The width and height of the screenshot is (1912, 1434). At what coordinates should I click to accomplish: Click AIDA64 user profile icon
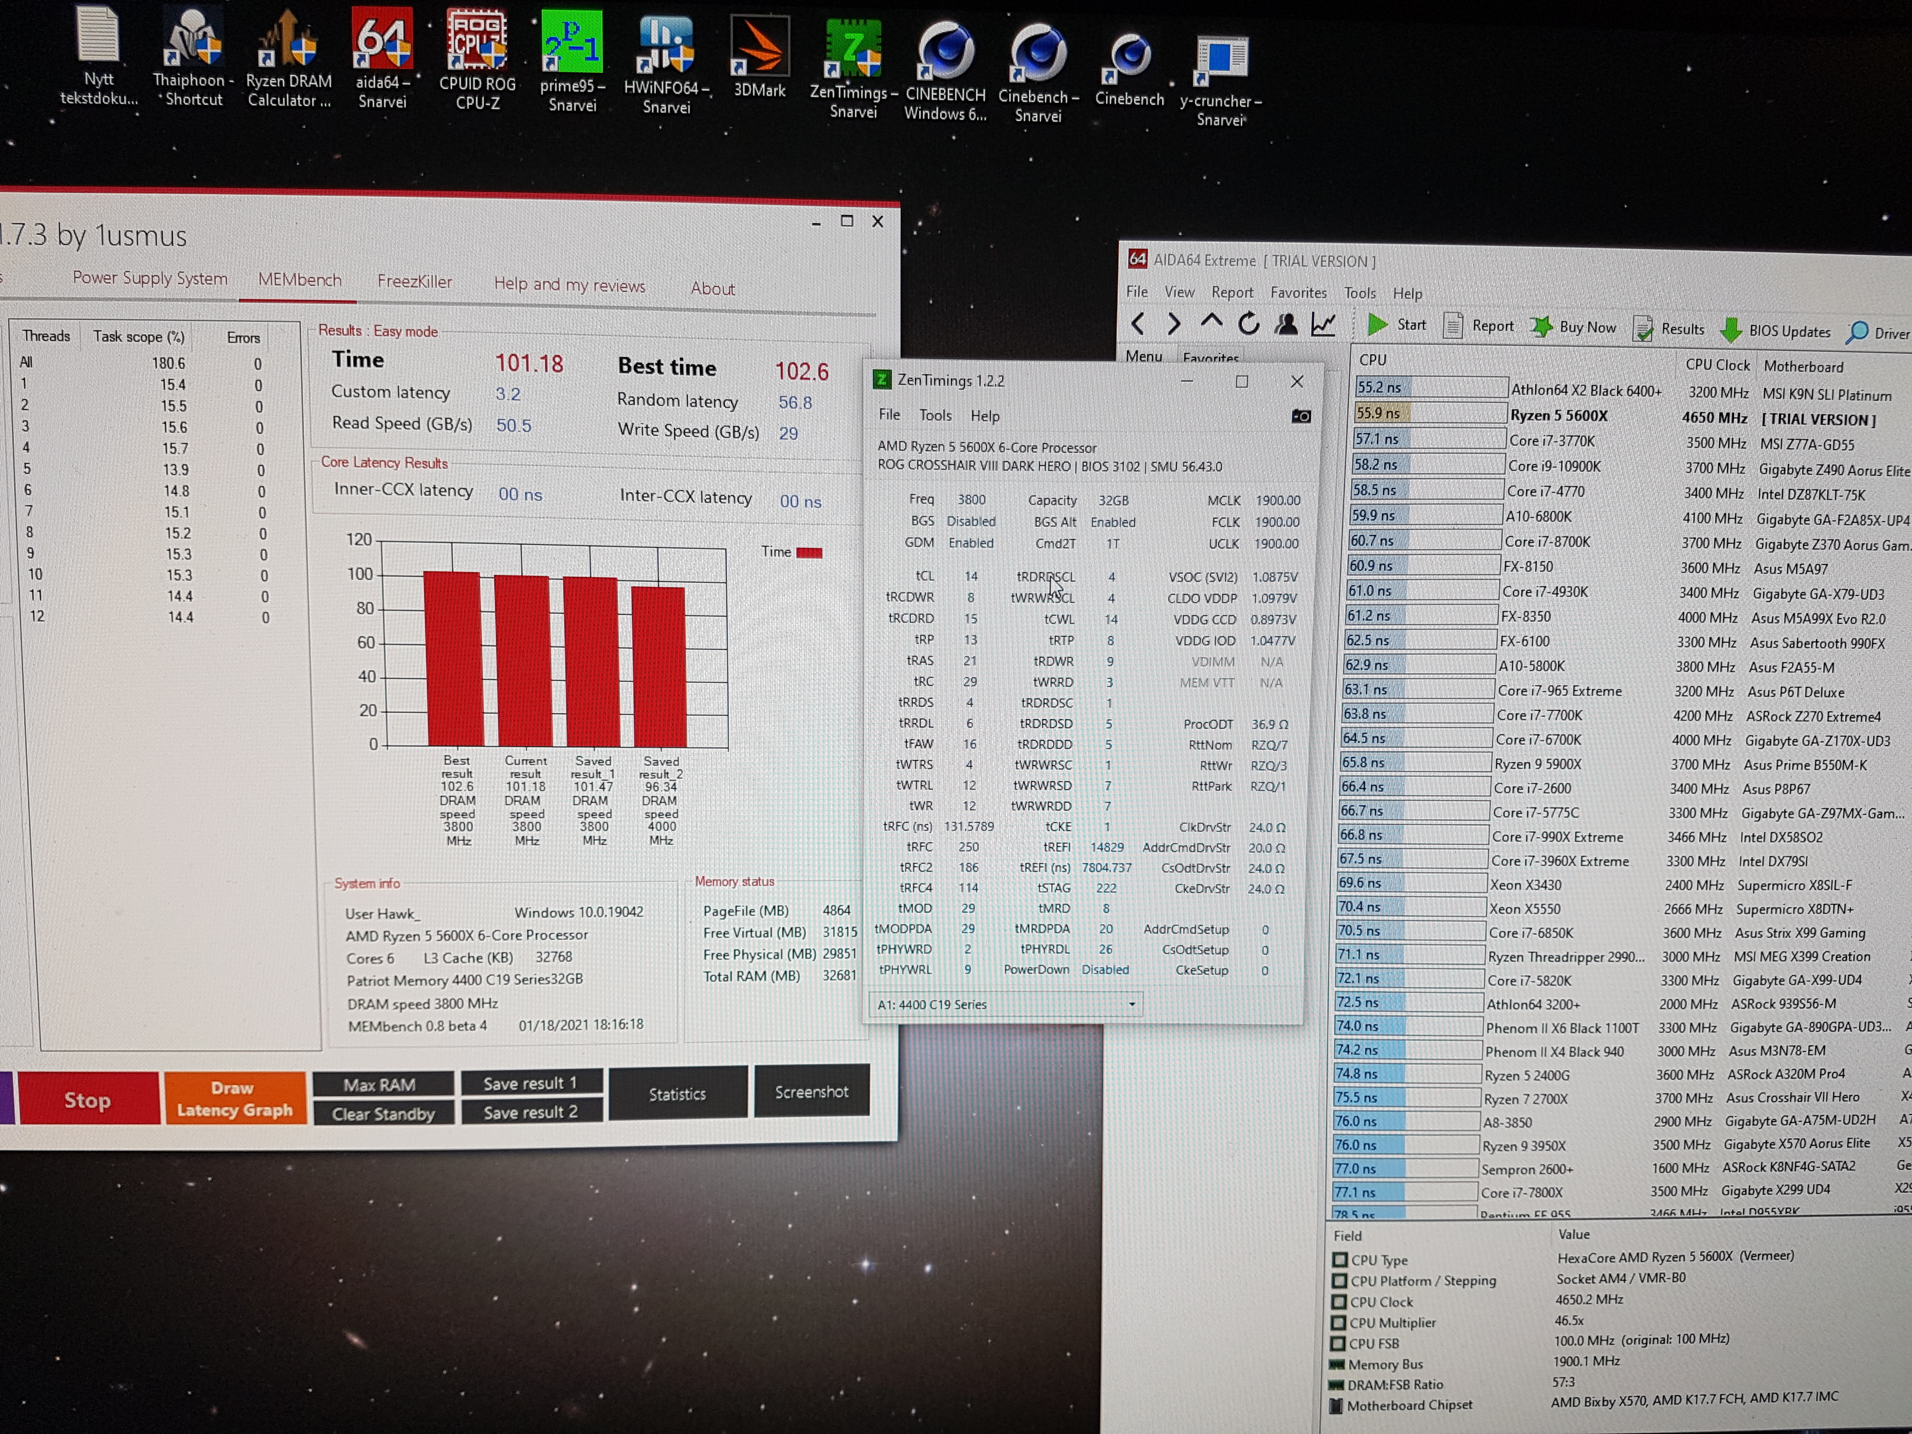pyautogui.click(x=1285, y=324)
